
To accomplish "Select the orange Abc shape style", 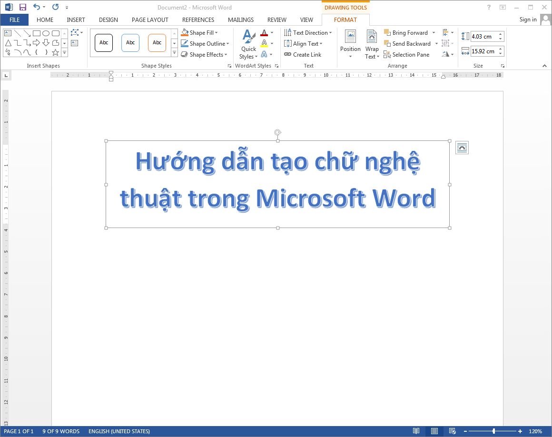I will pos(157,42).
